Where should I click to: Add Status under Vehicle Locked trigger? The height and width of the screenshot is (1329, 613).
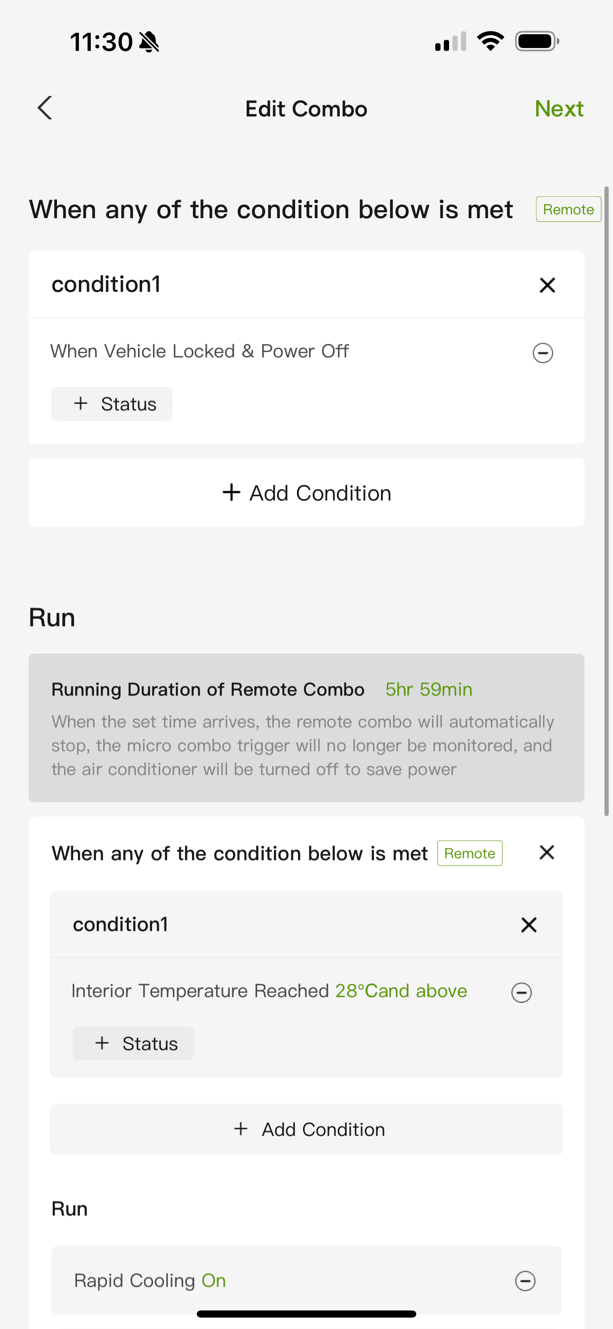click(x=112, y=404)
